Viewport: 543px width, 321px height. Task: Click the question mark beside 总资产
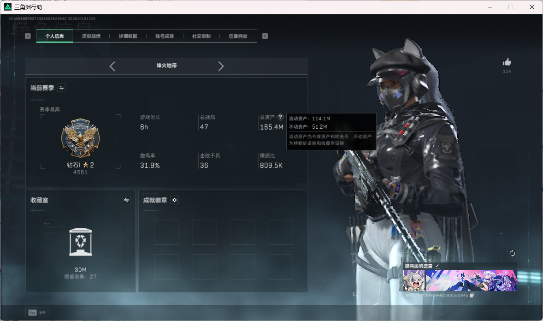click(x=281, y=117)
